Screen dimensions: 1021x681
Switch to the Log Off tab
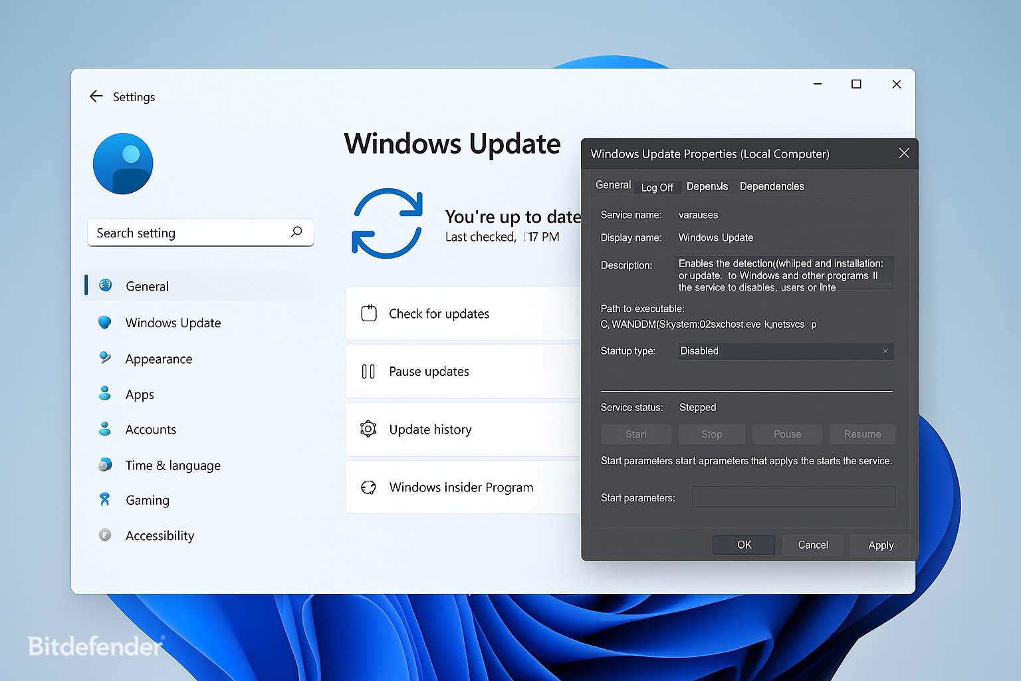click(x=657, y=188)
